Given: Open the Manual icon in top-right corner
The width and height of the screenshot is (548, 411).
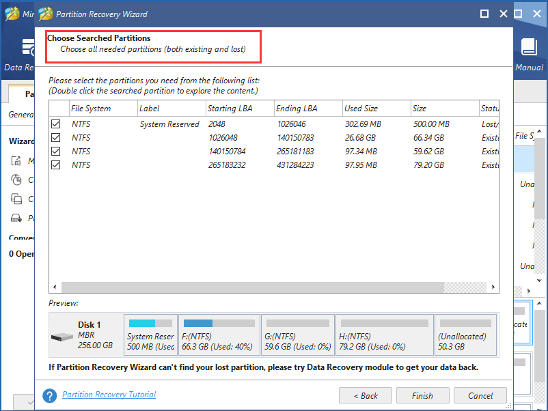Looking at the screenshot, I should pos(529,48).
